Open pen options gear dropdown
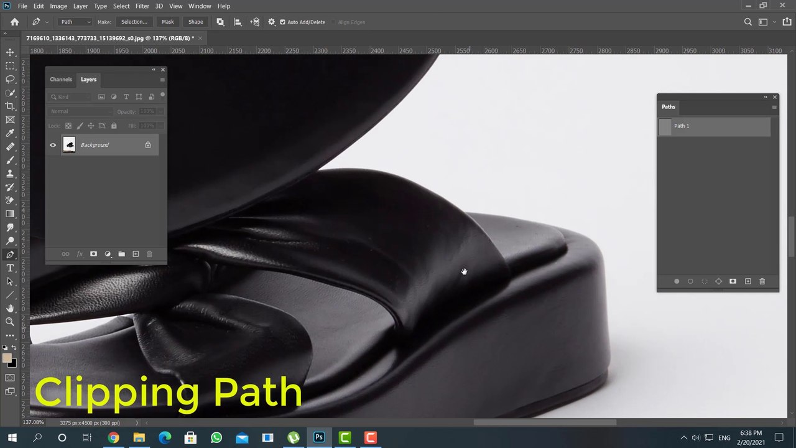 point(272,22)
